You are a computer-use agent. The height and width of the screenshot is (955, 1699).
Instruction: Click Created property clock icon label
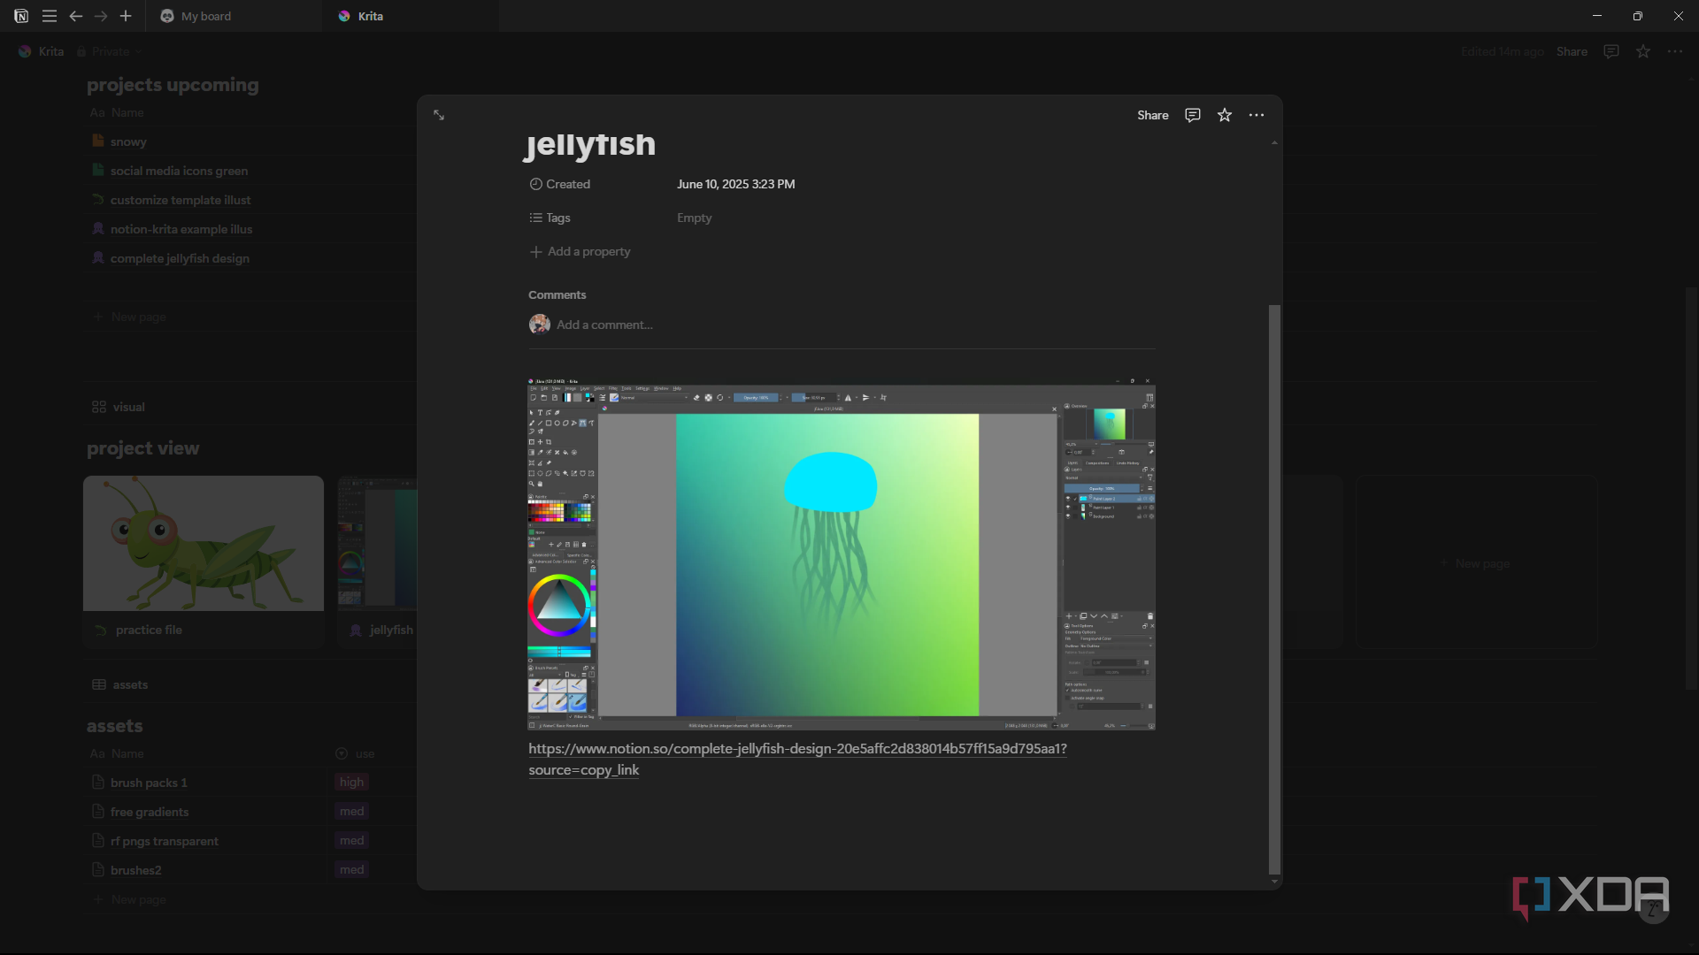tap(560, 184)
